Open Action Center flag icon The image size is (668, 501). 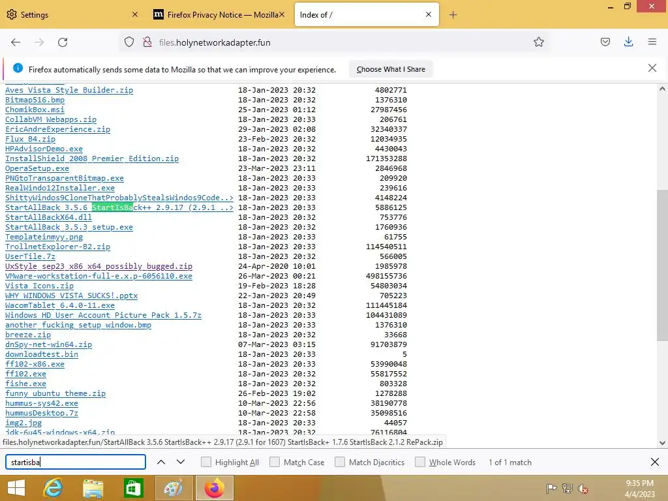551,489
